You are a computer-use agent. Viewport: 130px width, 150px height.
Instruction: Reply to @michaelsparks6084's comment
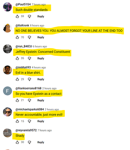coord(41,121)
